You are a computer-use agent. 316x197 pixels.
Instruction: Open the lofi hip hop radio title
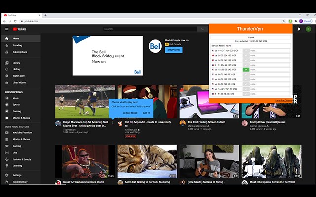tap(148, 124)
